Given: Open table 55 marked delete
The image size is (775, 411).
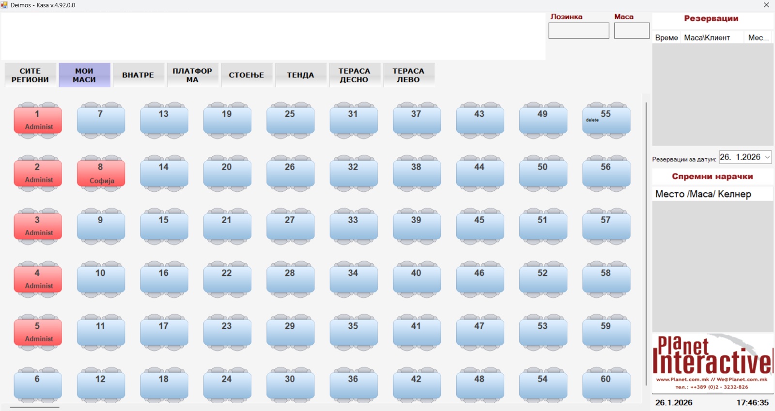Looking at the screenshot, I should [x=606, y=120].
